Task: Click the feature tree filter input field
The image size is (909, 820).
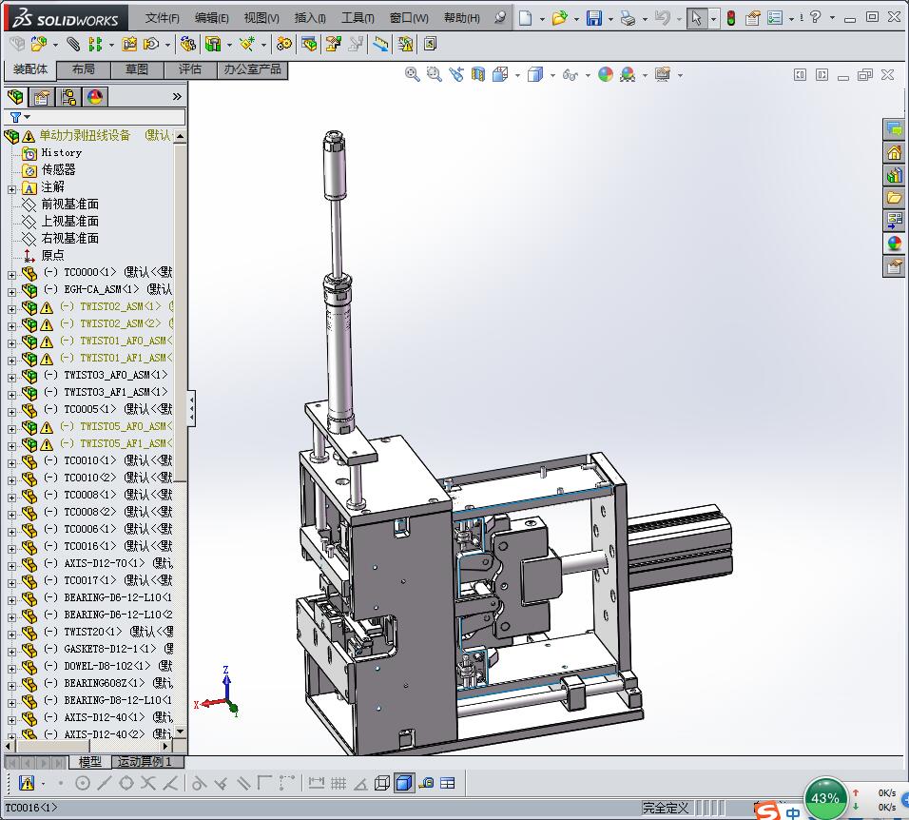Action: (105, 117)
